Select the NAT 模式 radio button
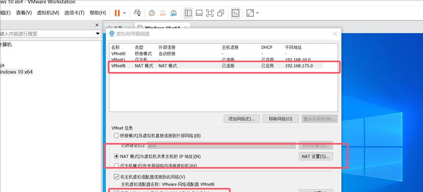423x192 pixels. pos(116,156)
